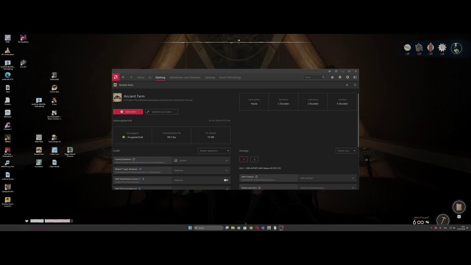Mark Ancient Farm as favorite with star outline
The image size is (471, 265).
point(347,85)
